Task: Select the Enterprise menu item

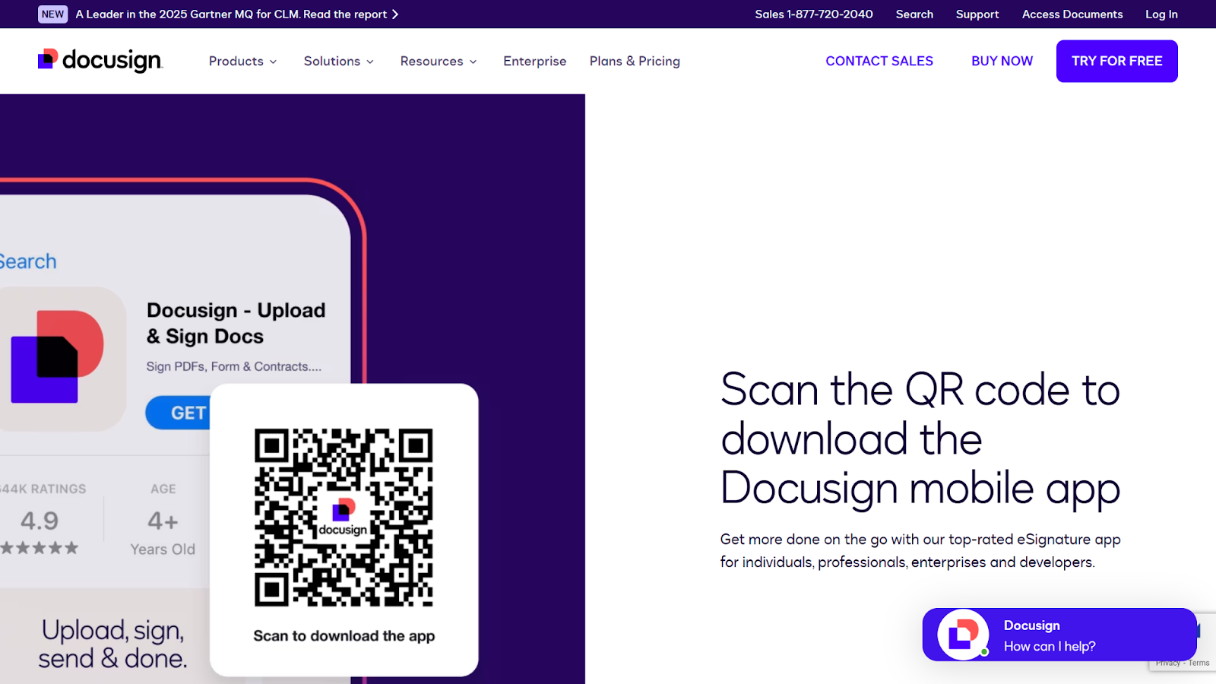Action: 534,61
